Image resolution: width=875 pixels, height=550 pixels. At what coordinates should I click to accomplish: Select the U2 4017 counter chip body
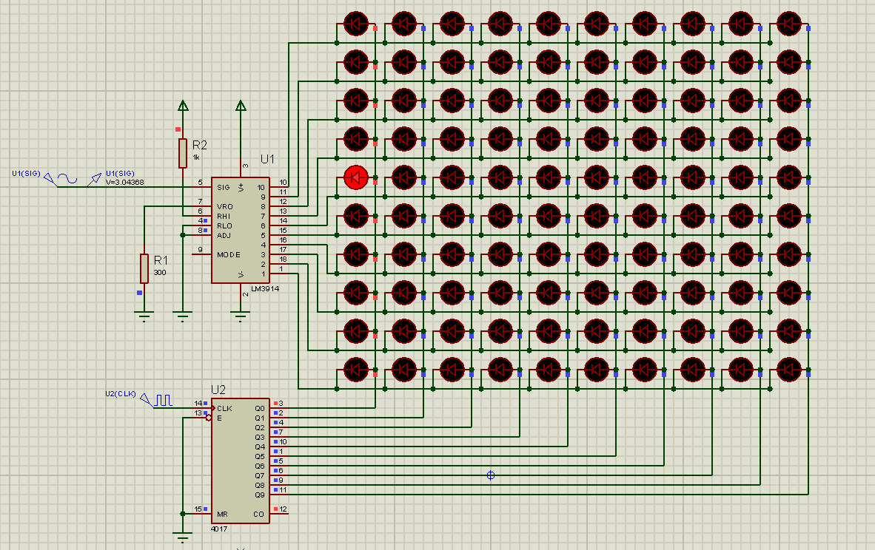[241, 461]
